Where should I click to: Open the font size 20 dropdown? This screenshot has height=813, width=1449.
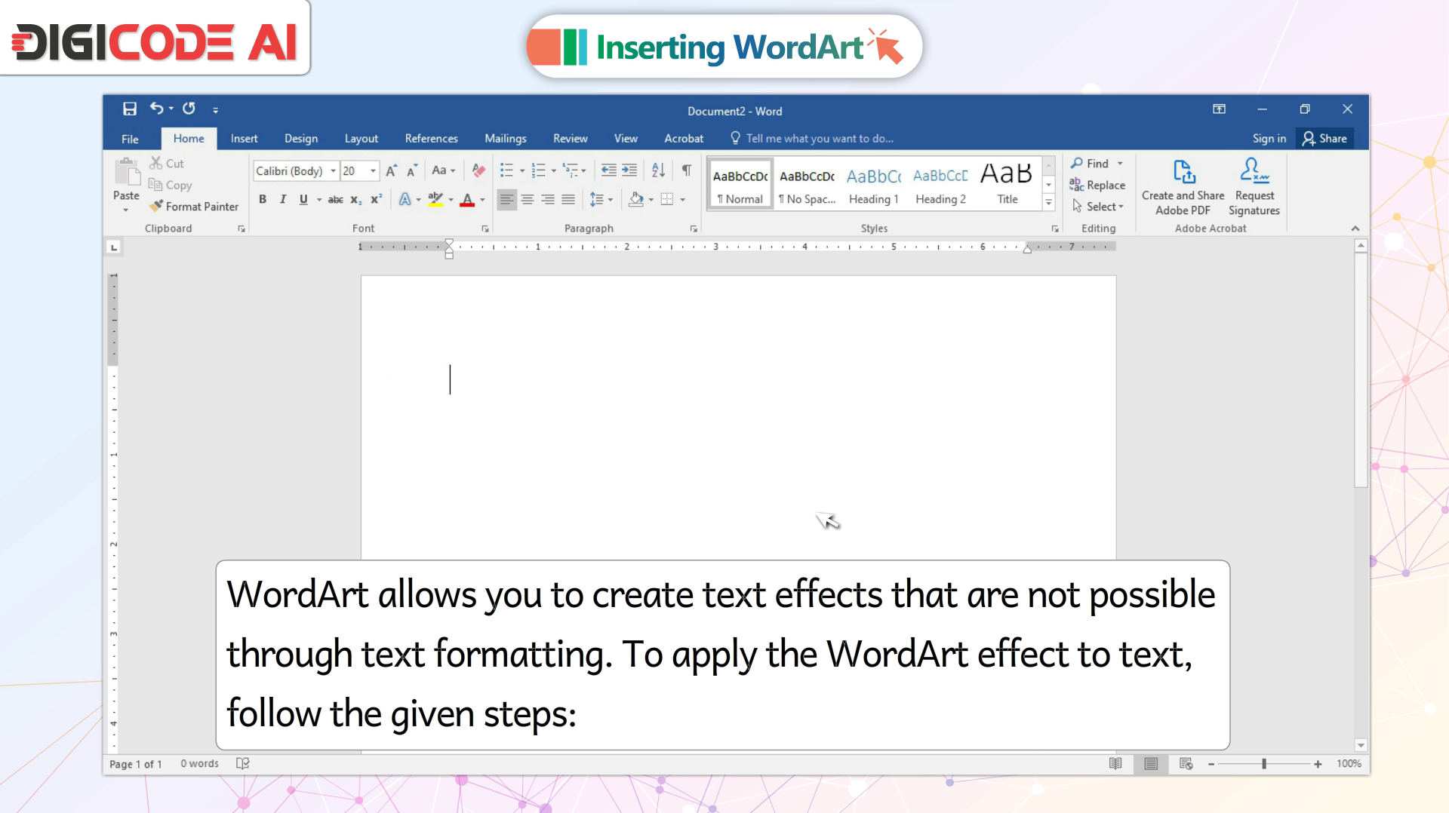pos(373,171)
